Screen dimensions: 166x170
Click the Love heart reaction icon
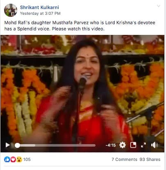pos(13,159)
